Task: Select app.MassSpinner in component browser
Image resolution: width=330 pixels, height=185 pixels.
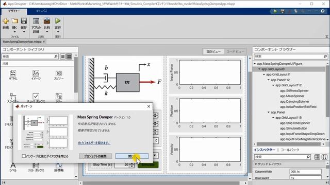Action: click(292, 96)
